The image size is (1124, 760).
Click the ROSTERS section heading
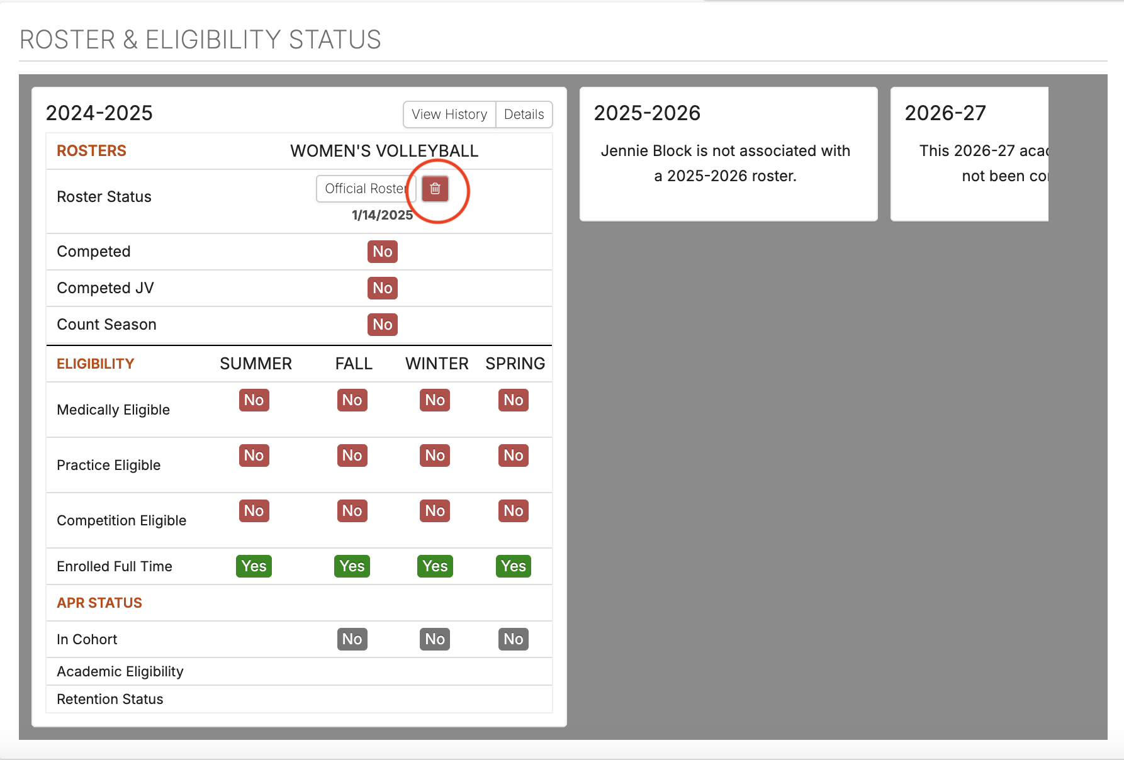coord(91,151)
